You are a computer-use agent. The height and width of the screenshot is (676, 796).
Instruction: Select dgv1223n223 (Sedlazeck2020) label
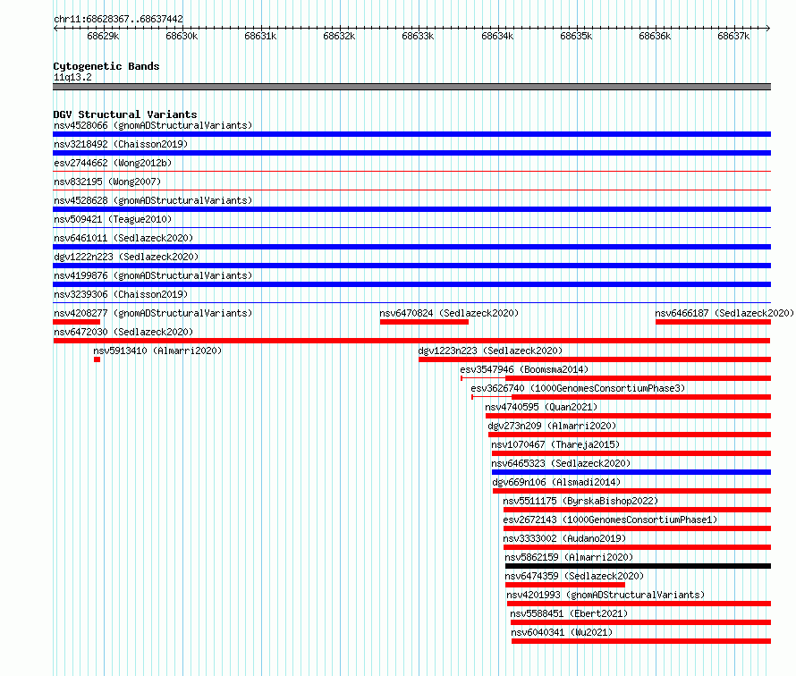pos(490,351)
